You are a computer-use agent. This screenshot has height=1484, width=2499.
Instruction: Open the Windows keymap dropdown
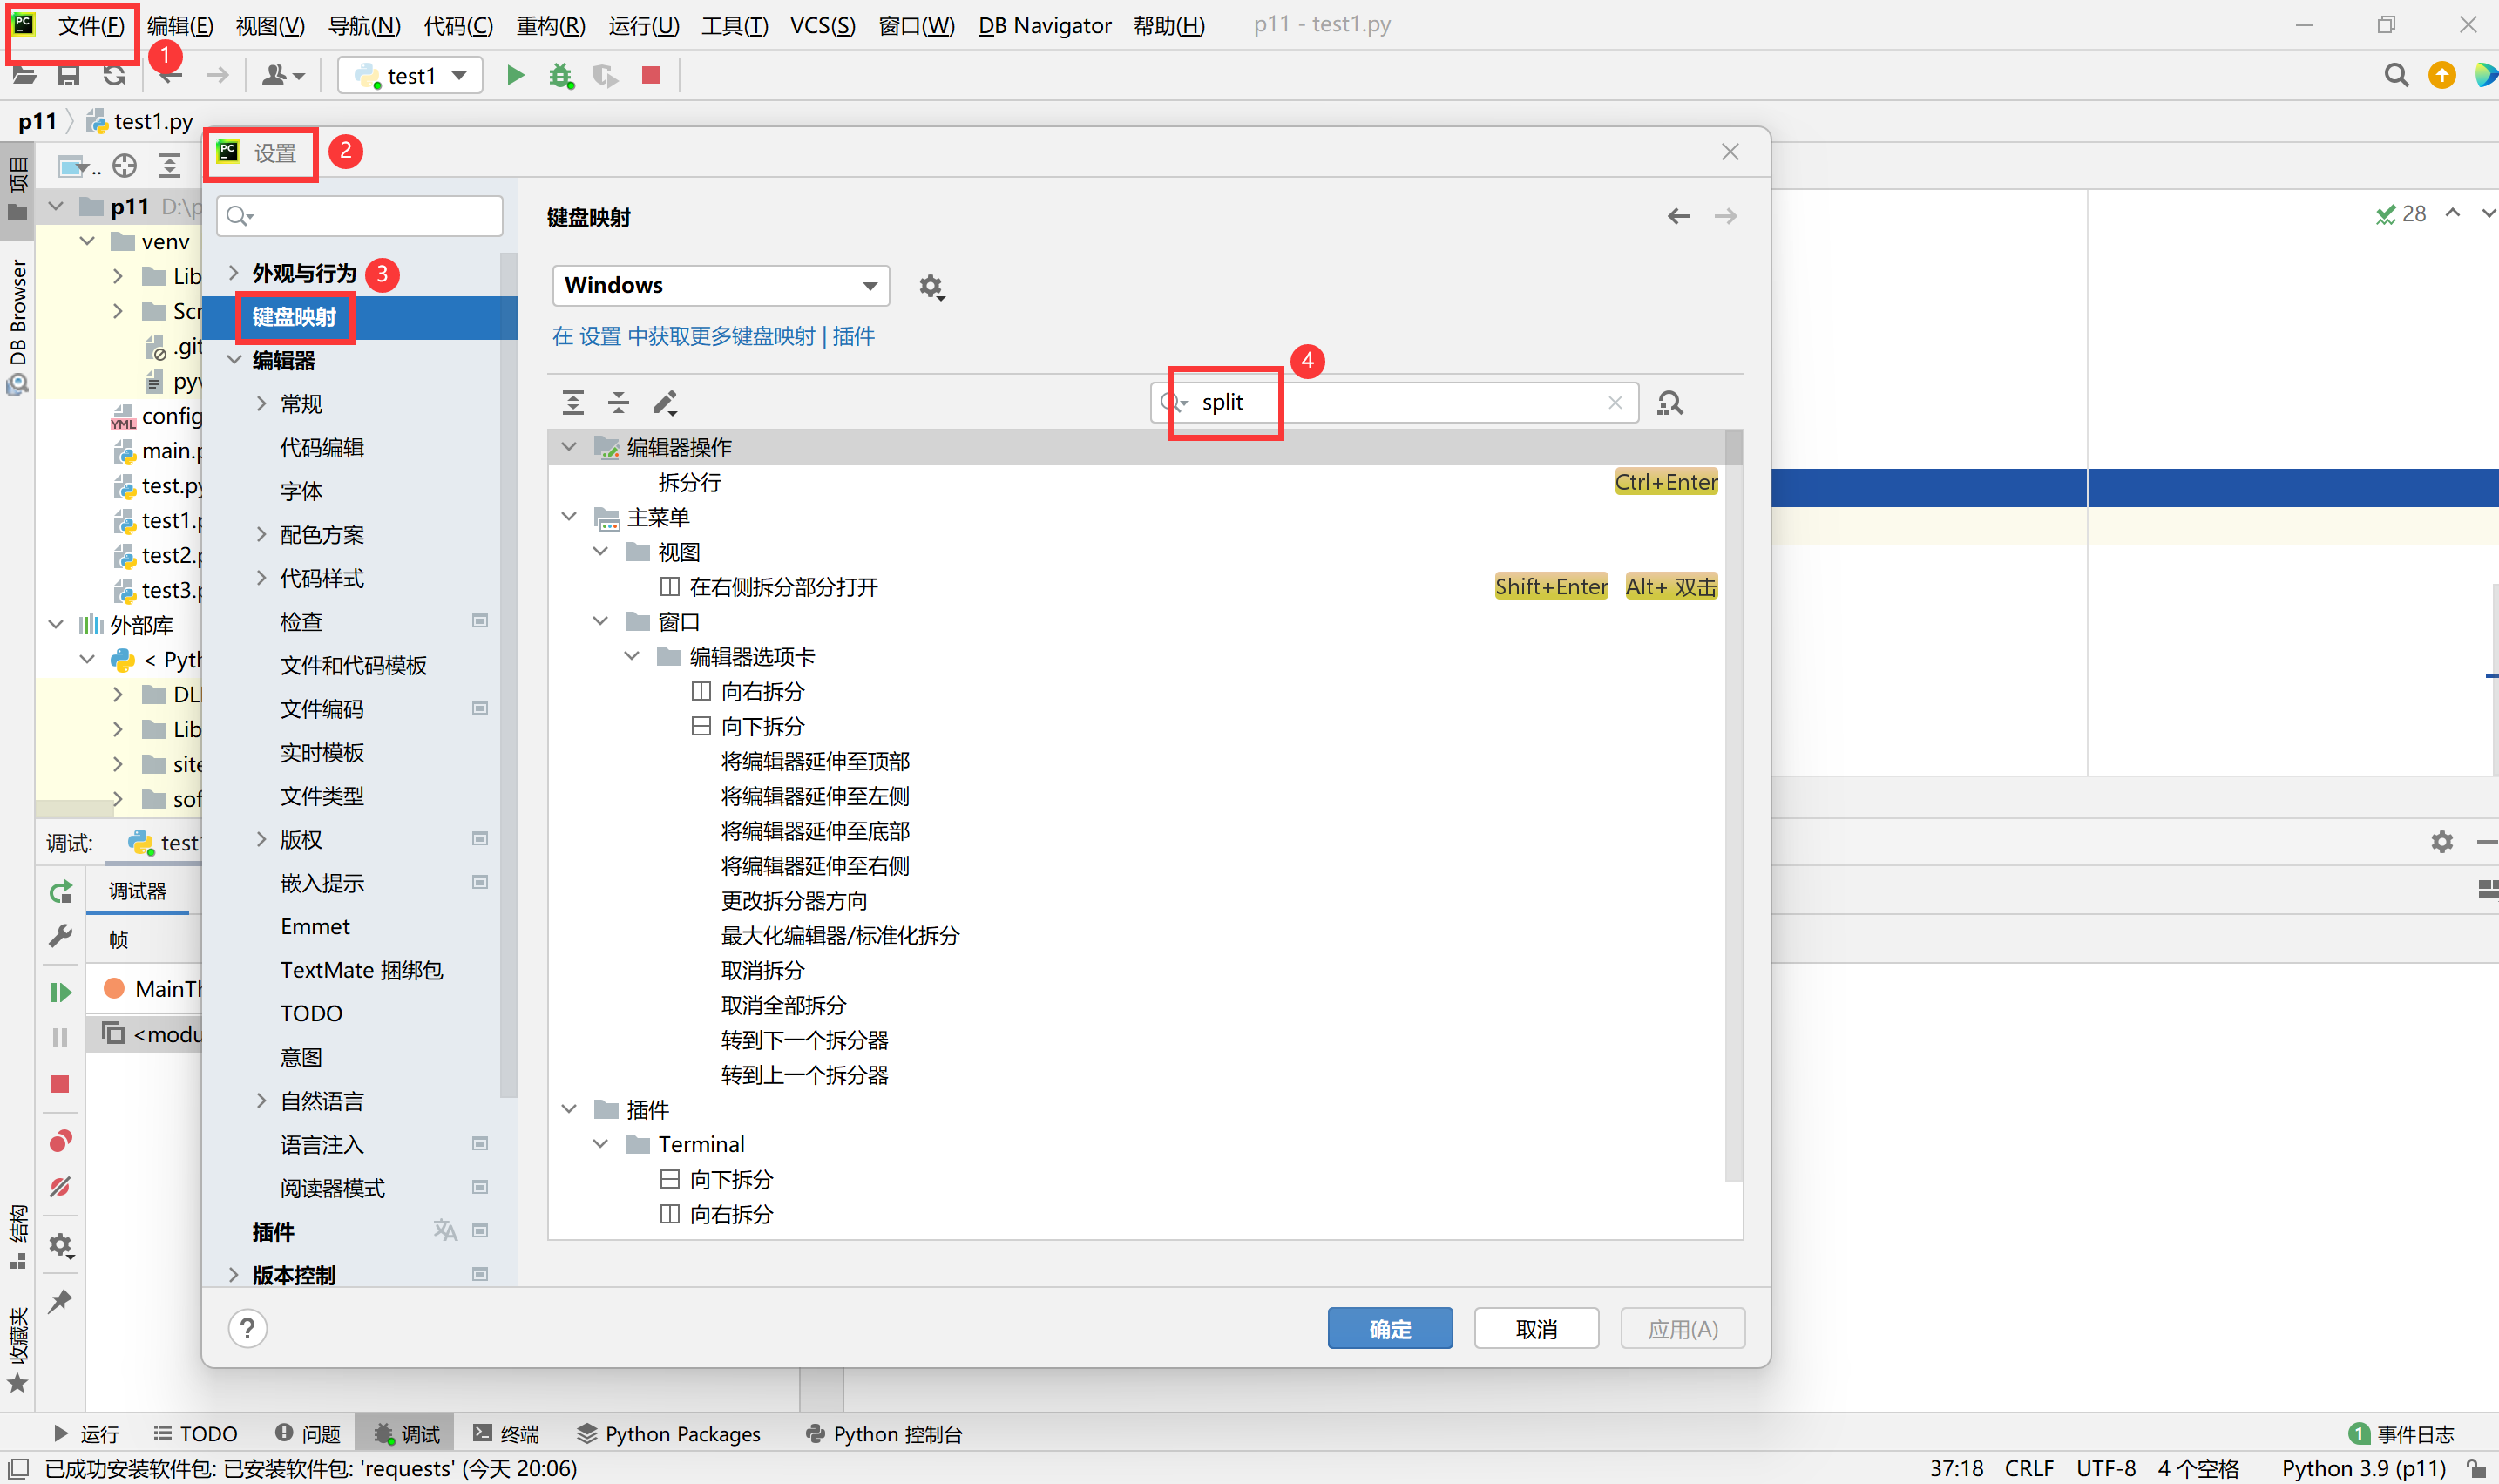click(720, 286)
